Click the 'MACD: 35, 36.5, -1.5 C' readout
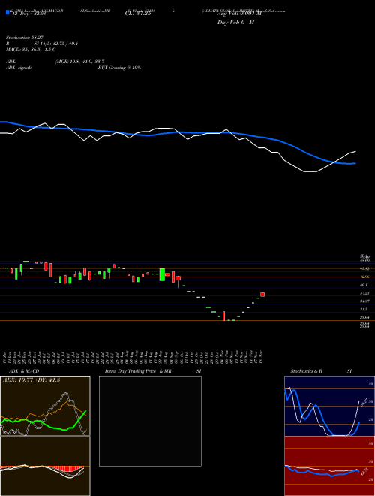 tap(31, 50)
